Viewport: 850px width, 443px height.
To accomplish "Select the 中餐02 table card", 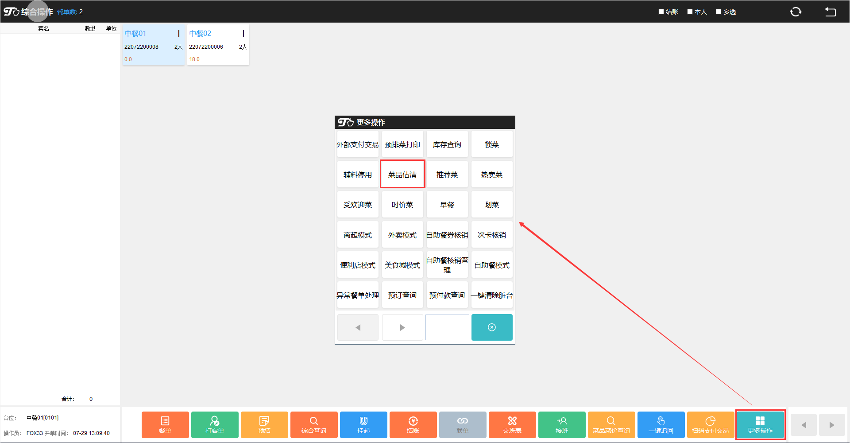I will (x=218, y=45).
